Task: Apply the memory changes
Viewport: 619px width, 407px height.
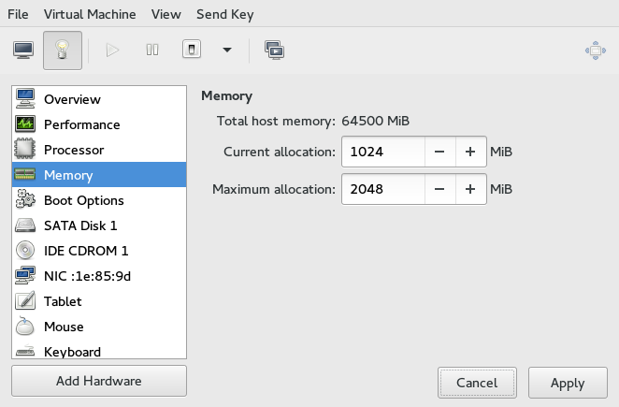Action: click(x=568, y=383)
